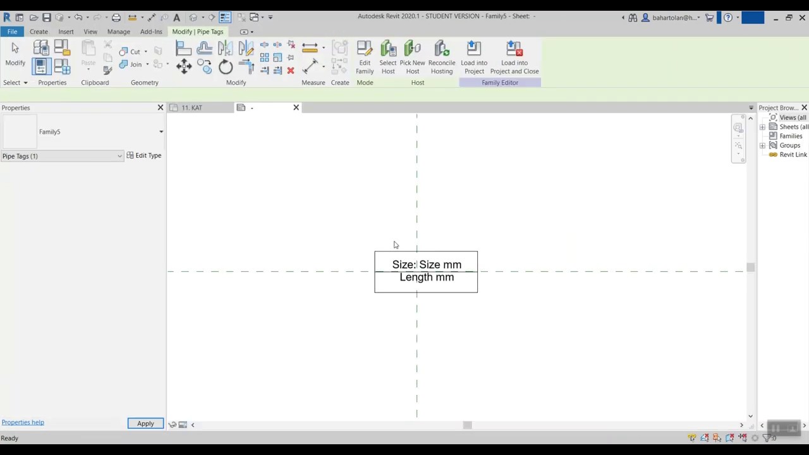809x455 pixels.
Task: Click the 'Size: Size mm' label text
Action: point(427,265)
